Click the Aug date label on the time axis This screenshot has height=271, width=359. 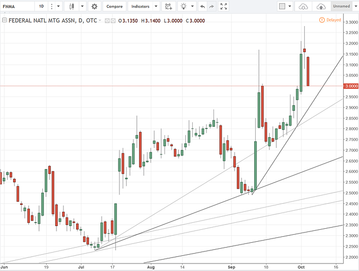(151, 267)
